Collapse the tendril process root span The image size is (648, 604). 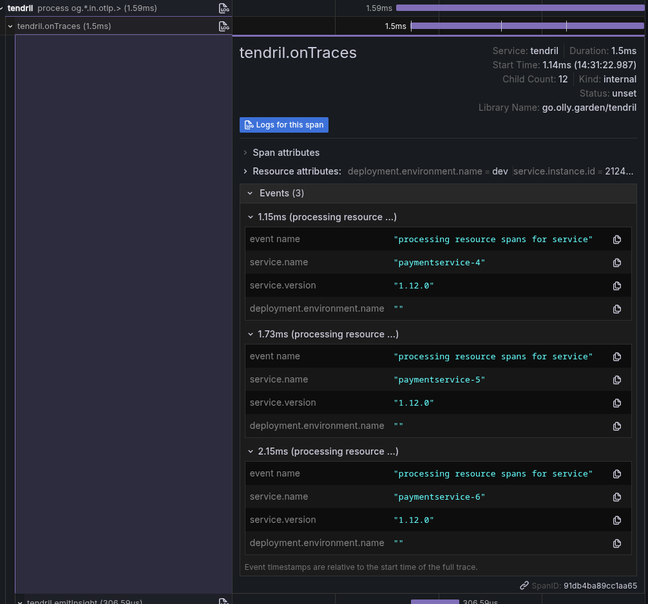(x=2, y=8)
